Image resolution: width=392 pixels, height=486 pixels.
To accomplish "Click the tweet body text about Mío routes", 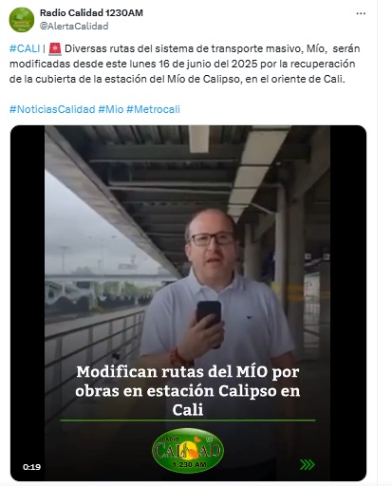I will pyautogui.click(x=184, y=64).
